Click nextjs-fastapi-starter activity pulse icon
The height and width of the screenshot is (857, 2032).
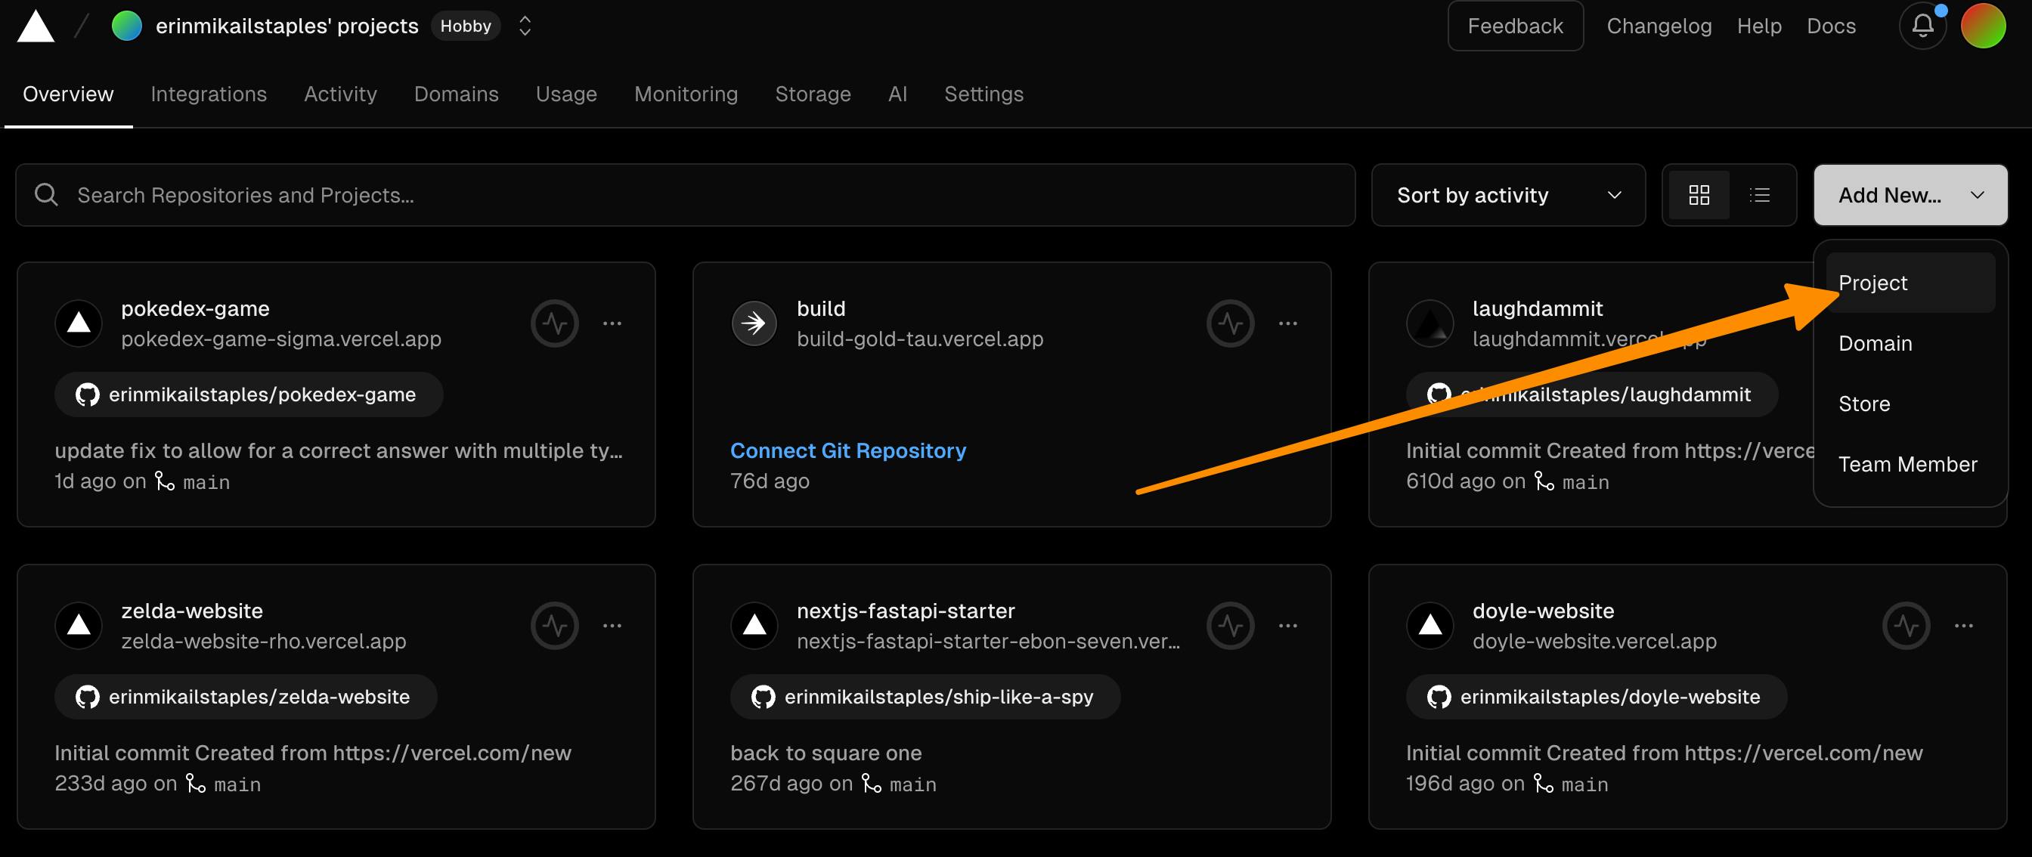coord(1230,626)
